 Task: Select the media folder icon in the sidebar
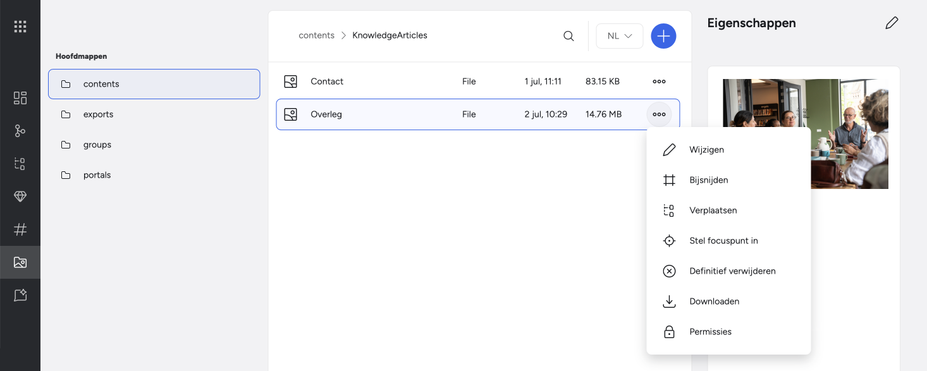20,262
